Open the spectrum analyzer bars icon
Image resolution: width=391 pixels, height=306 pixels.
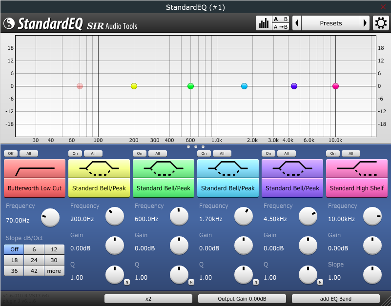[x=264, y=23]
